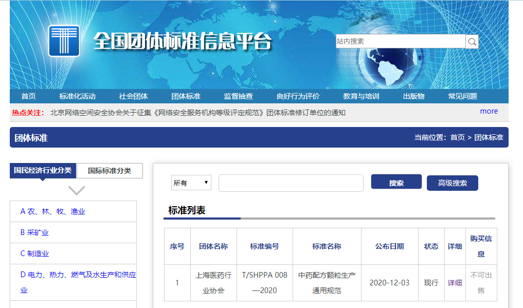Switch to the 国际标准分类 tab
Viewport: 523px width, 308px height.
point(110,171)
